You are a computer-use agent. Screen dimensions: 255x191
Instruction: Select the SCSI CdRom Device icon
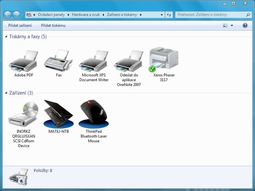click(x=23, y=115)
